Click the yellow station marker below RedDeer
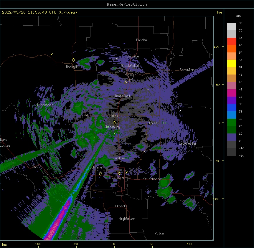 [125, 83]
